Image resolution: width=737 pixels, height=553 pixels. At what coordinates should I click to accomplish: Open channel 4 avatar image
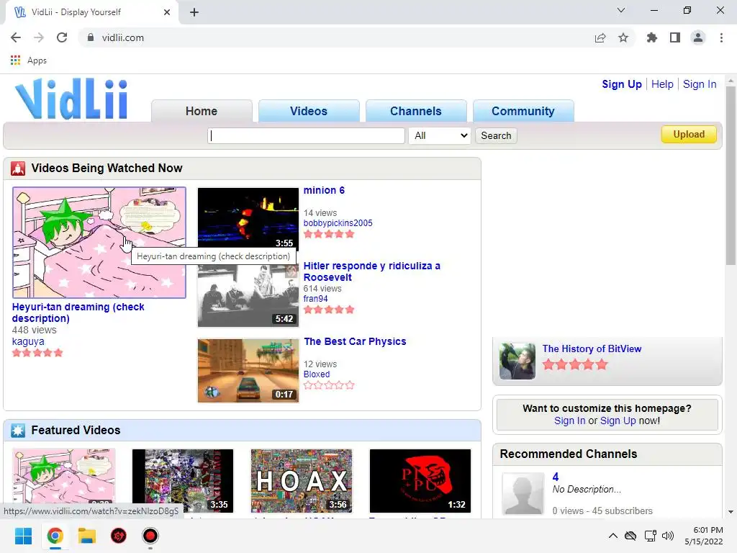(523, 494)
